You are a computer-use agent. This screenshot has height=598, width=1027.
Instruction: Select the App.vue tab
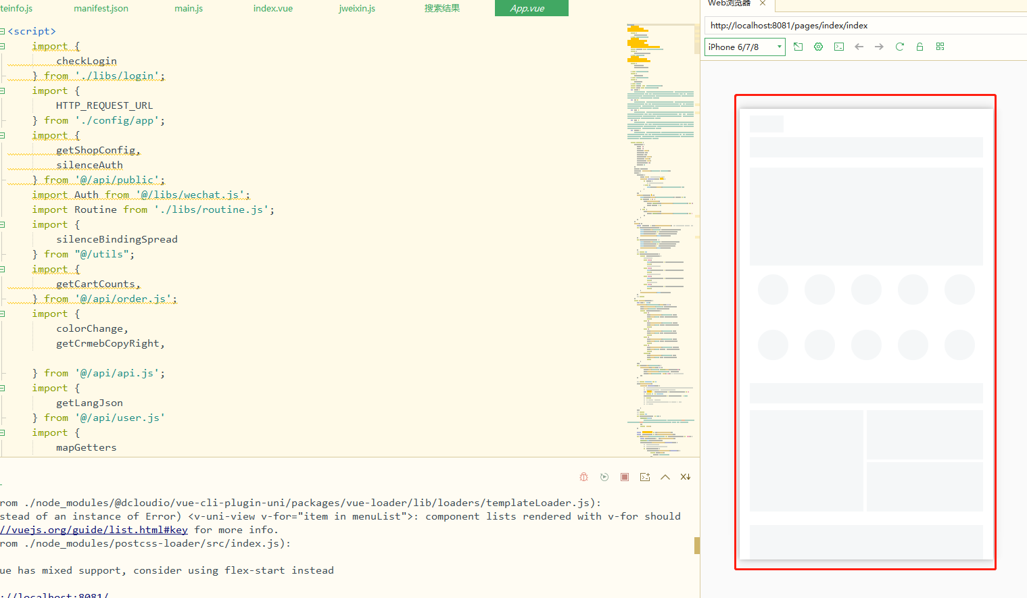point(531,8)
